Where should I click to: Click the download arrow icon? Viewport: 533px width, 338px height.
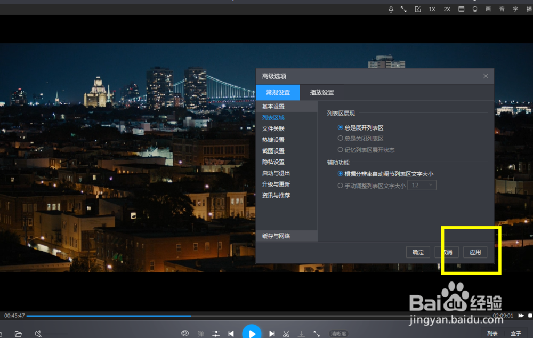tap(301, 334)
